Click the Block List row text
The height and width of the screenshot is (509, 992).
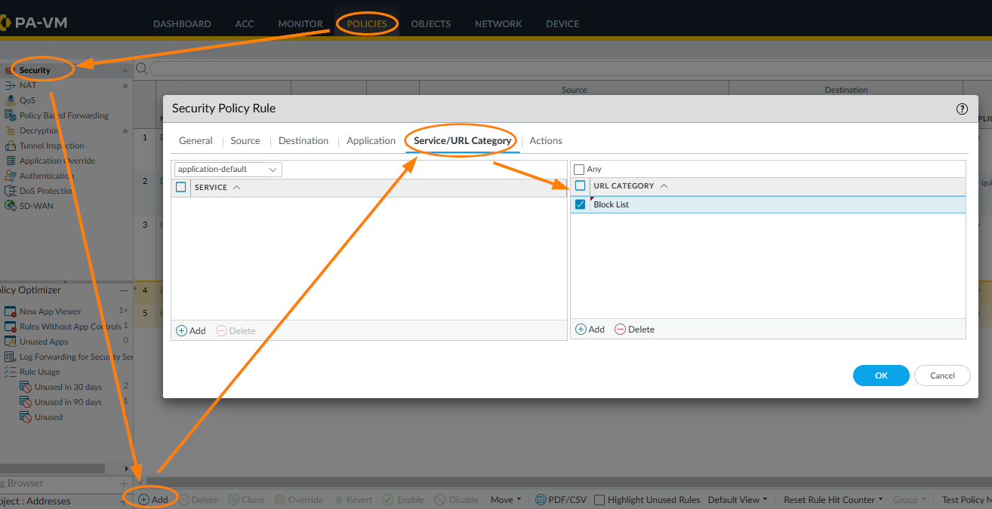[611, 204]
